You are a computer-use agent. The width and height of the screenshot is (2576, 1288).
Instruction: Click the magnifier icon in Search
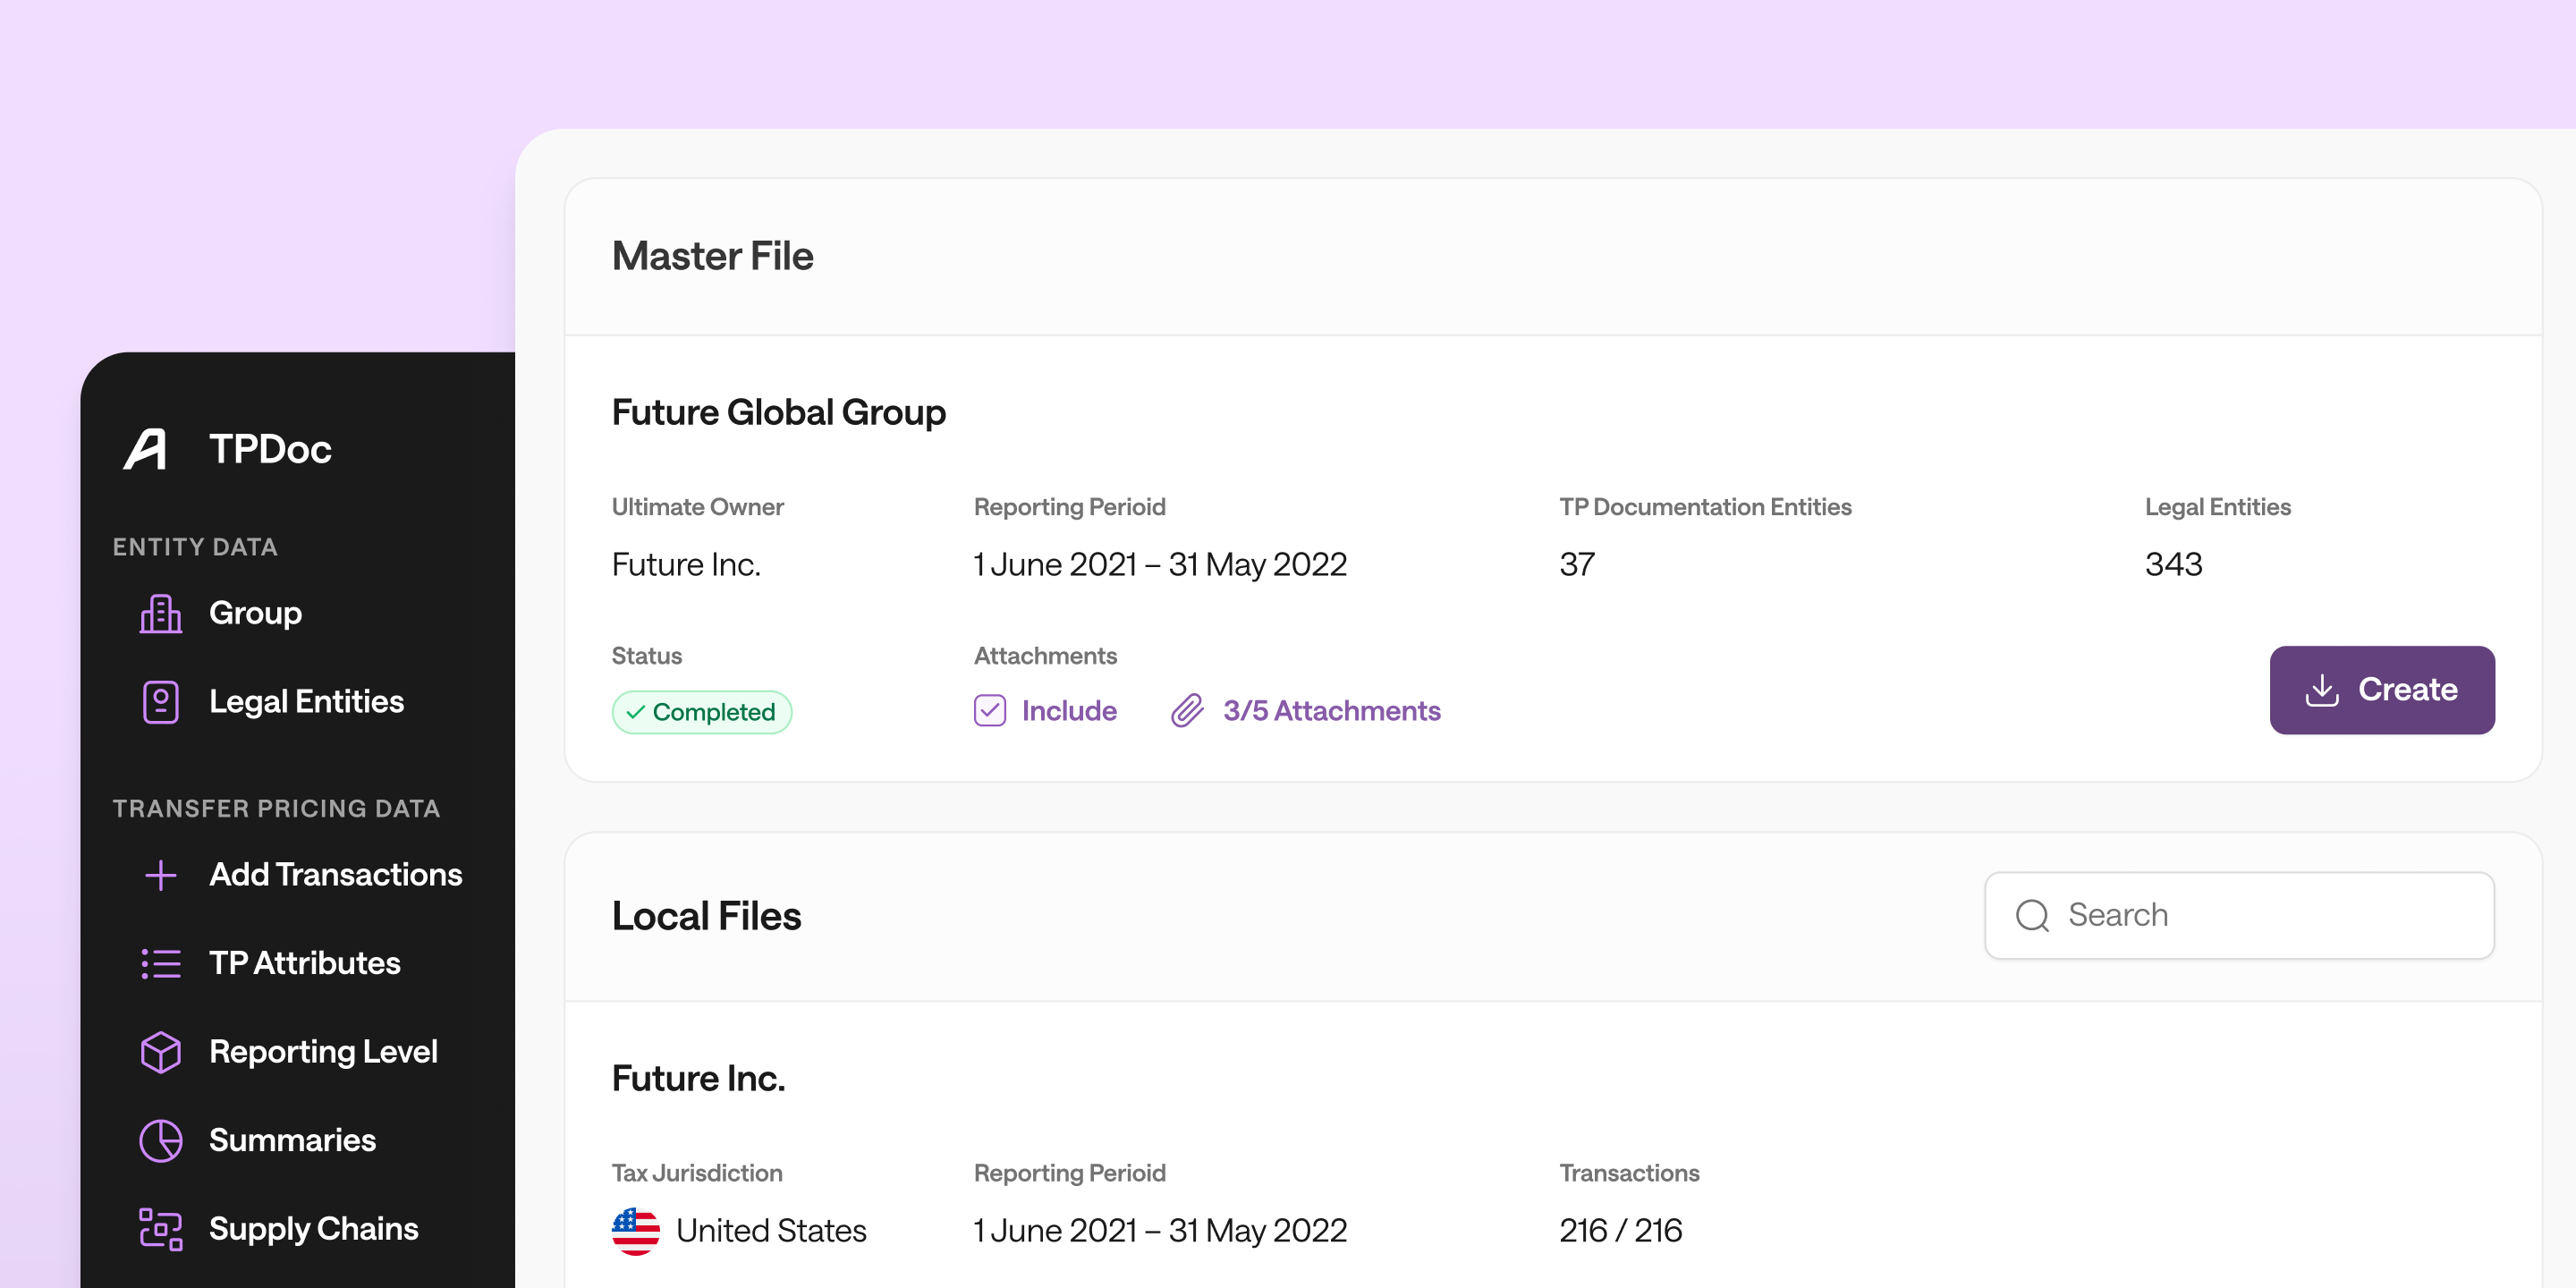coord(2032,915)
